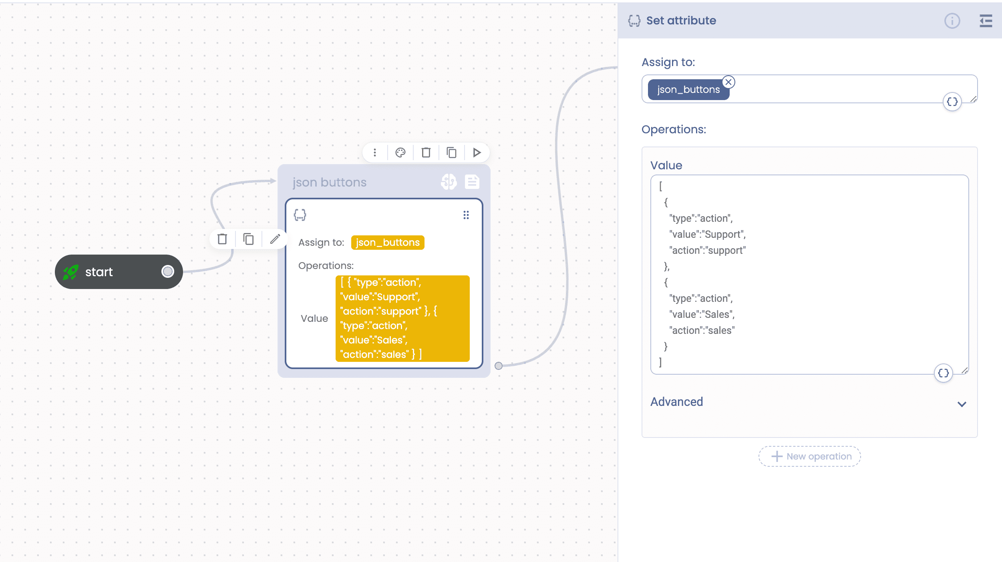Click the Set attribute header braces icon
Viewport: 1002px width, 562px height.
(634, 21)
